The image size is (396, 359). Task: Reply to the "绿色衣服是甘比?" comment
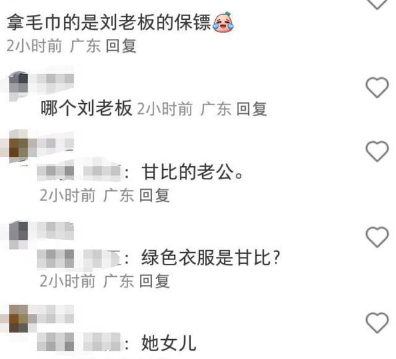pos(154,281)
